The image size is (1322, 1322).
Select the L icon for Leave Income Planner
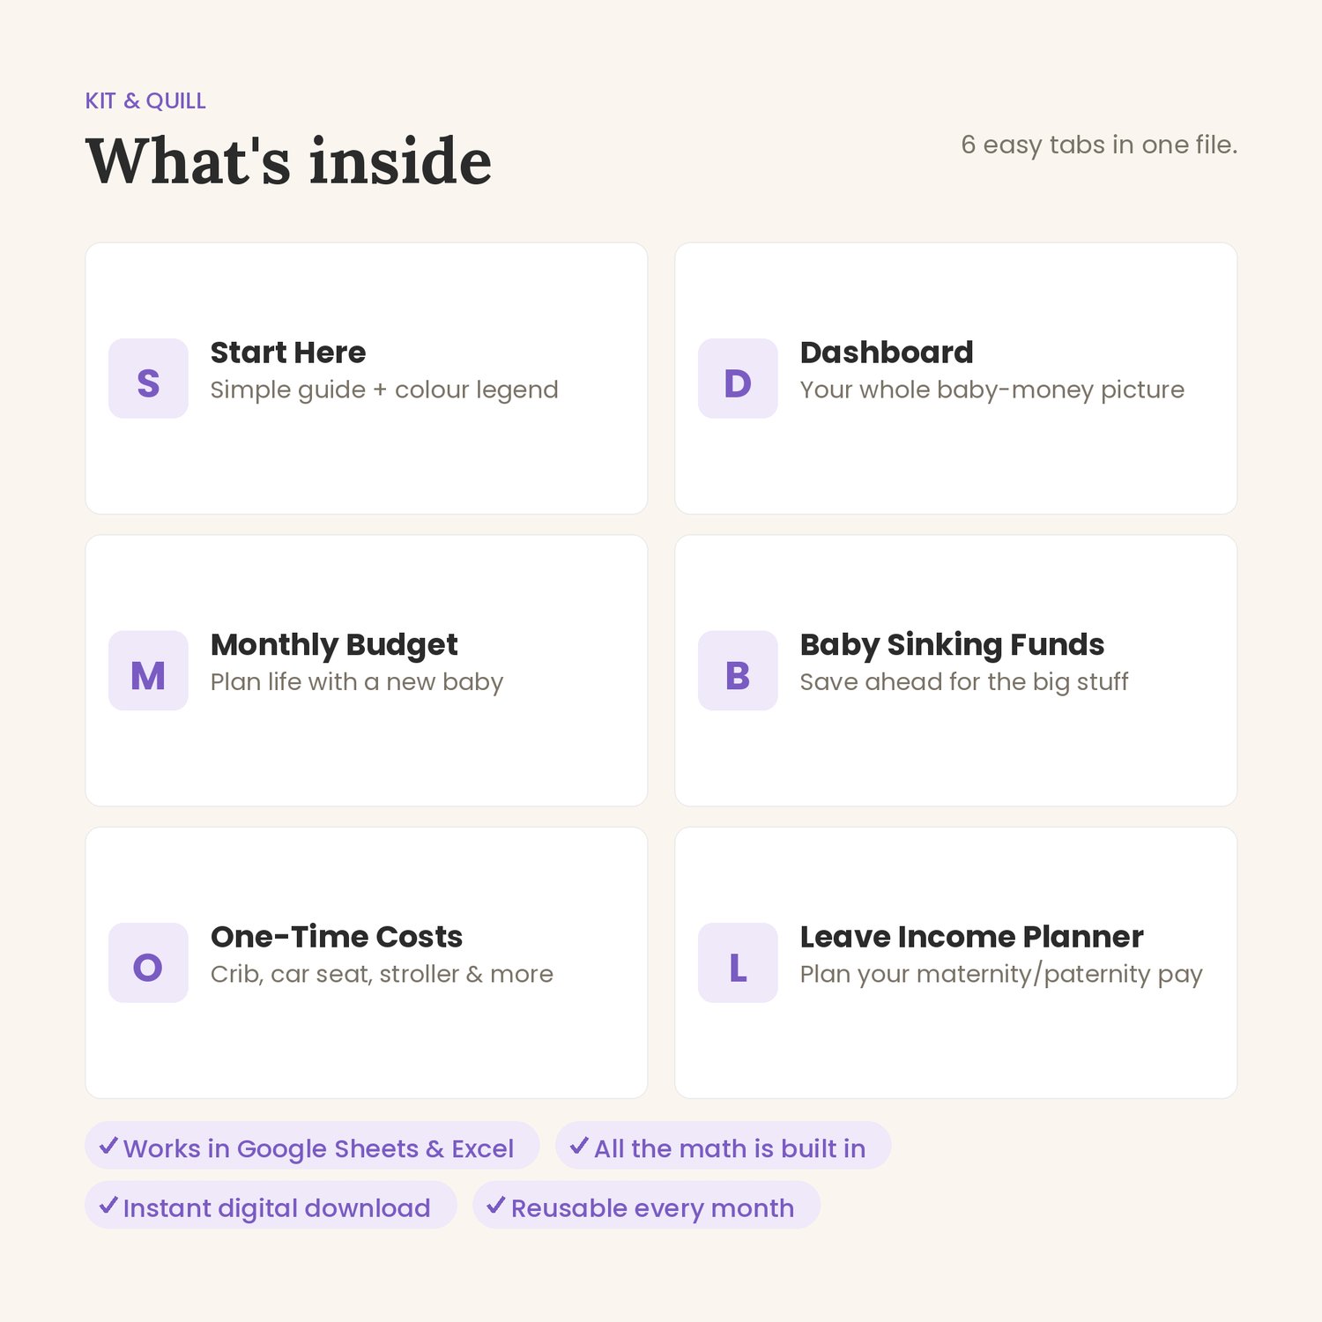click(x=738, y=962)
